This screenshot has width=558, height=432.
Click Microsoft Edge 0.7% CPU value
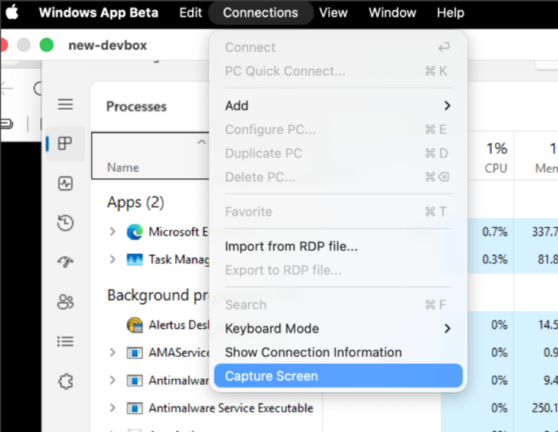tap(494, 232)
